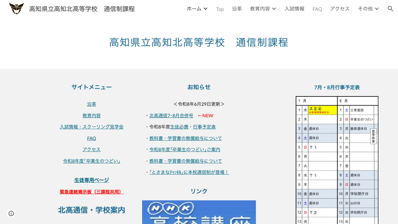This screenshot has height=224, width=398.
Task: Open 生徒必携 link in the news list
Action: tap(179, 127)
